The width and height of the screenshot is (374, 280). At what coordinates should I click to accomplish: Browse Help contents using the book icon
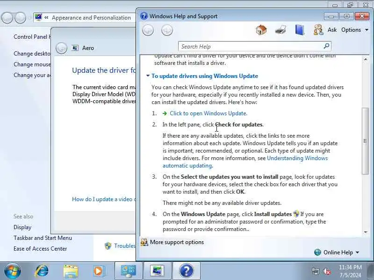point(300,30)
